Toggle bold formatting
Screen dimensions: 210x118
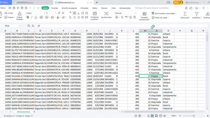coord(28,17)
